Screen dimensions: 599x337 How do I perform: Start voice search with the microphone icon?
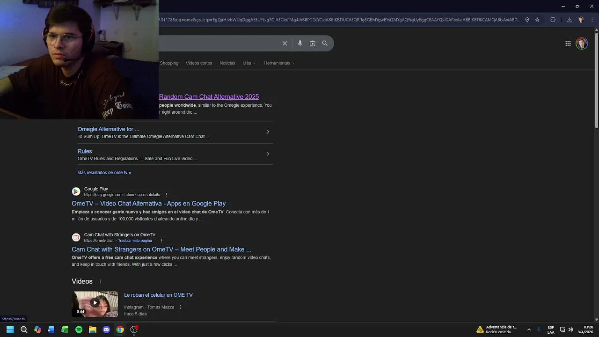pos(300,44)
